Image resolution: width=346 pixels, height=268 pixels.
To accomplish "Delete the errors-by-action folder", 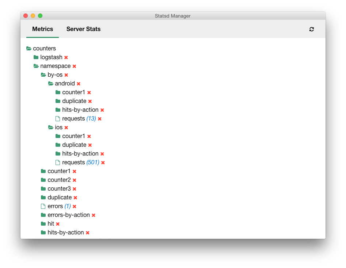I will coord(94,215).
